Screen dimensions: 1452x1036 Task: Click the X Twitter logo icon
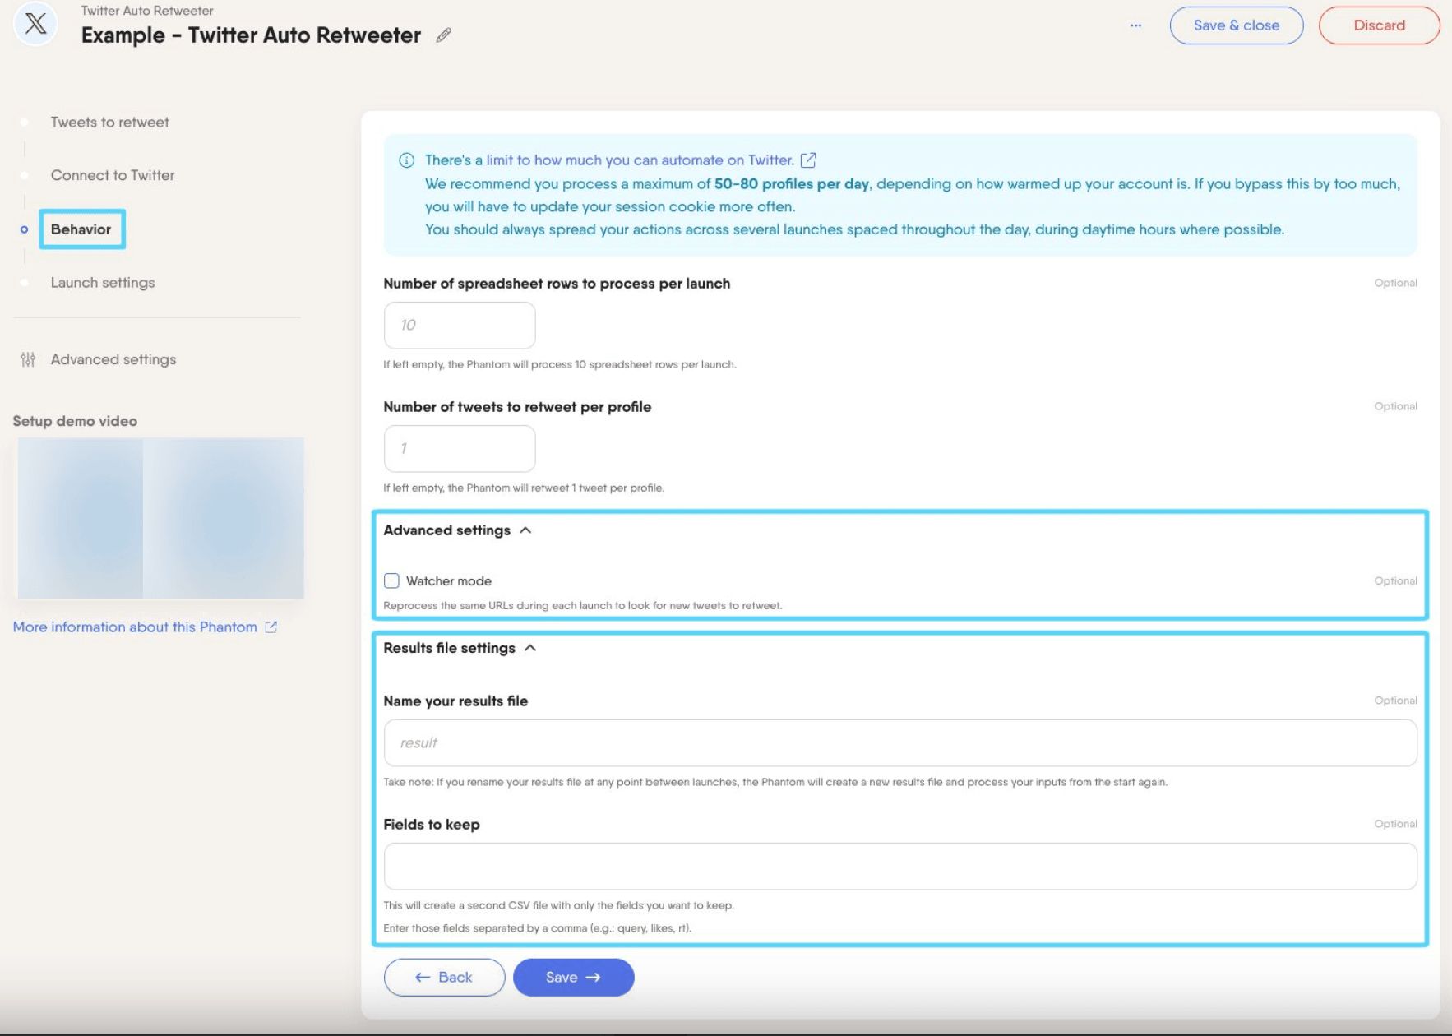35,24
